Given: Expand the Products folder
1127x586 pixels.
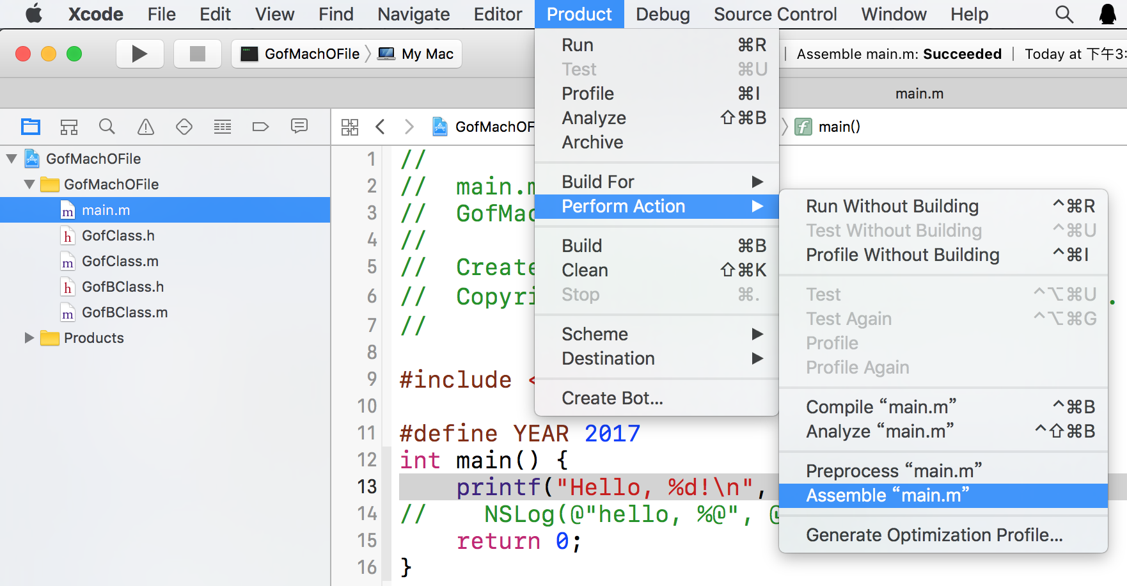Looking at the screenshot, I should (x=29, y=337).
